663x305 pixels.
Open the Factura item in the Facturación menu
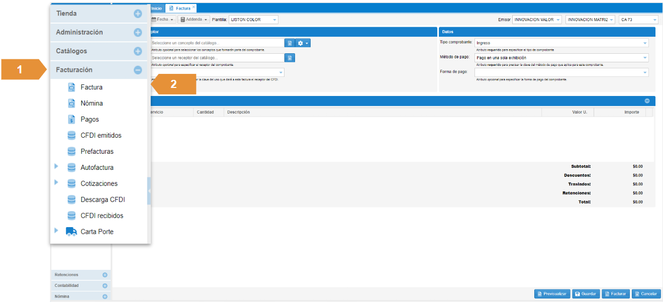[x=91, y=87]
